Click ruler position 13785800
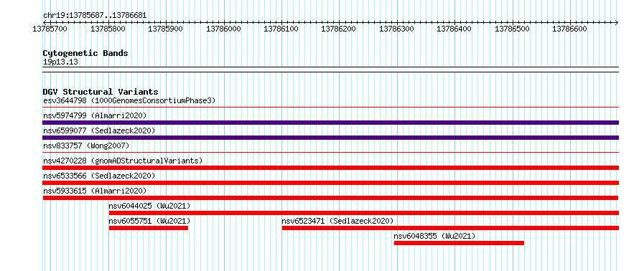The image size is (639, 271). (108, 29)
